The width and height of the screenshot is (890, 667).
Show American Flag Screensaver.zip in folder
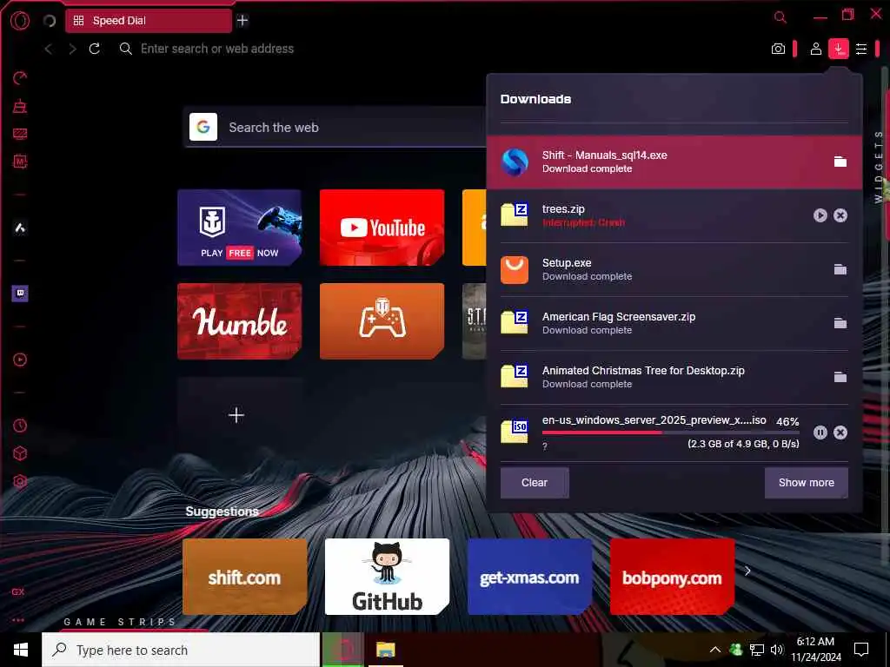[840, 323]
